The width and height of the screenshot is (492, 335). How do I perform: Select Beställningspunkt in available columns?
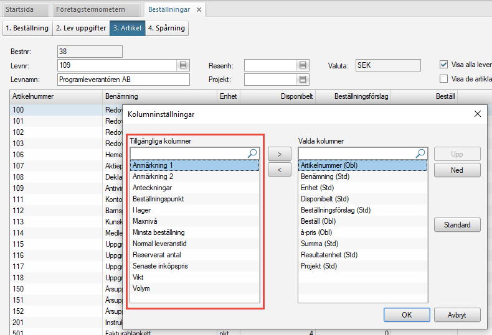tap(158, 199)
